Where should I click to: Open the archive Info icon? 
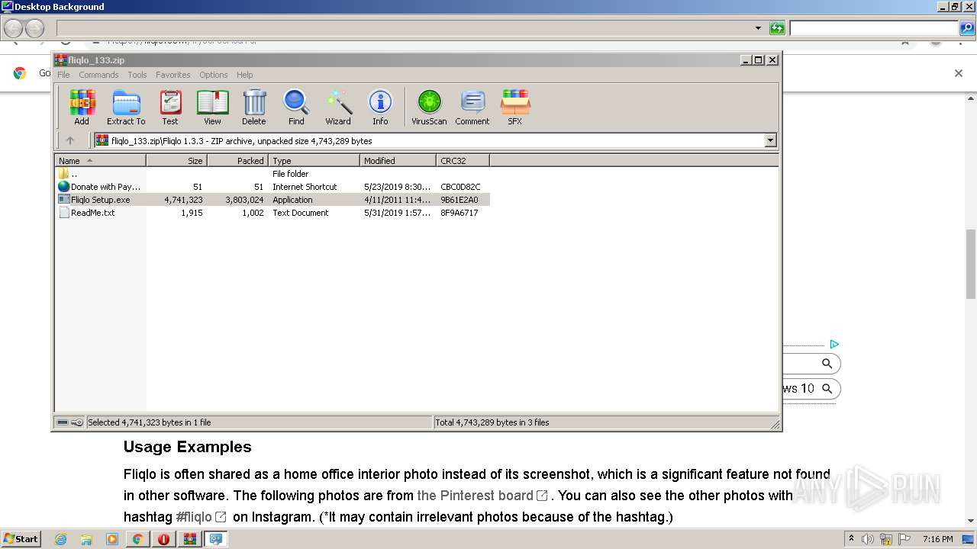click(x=380, y=107)
